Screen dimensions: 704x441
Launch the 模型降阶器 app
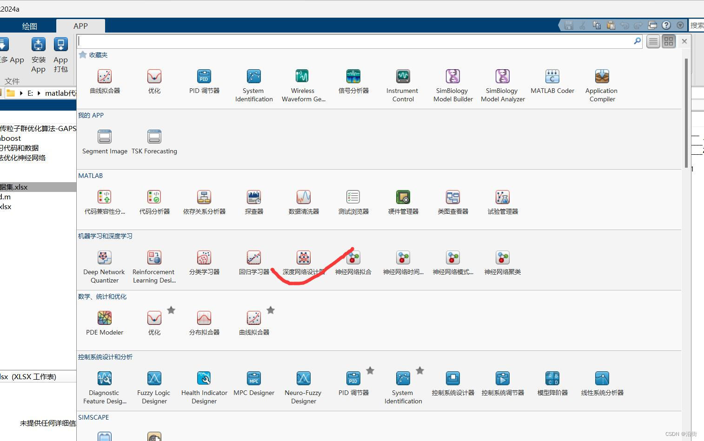coord(552,383)
